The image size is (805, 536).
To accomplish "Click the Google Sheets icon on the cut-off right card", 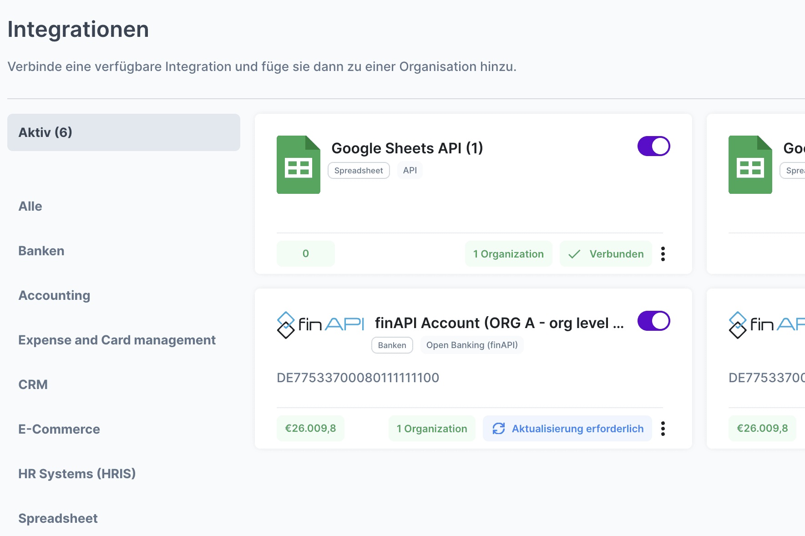I will (750, 165).
